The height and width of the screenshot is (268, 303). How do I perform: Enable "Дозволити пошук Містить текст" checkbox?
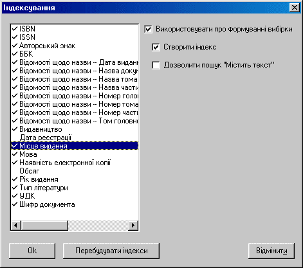pyautogui.click(x=156, y=65)
